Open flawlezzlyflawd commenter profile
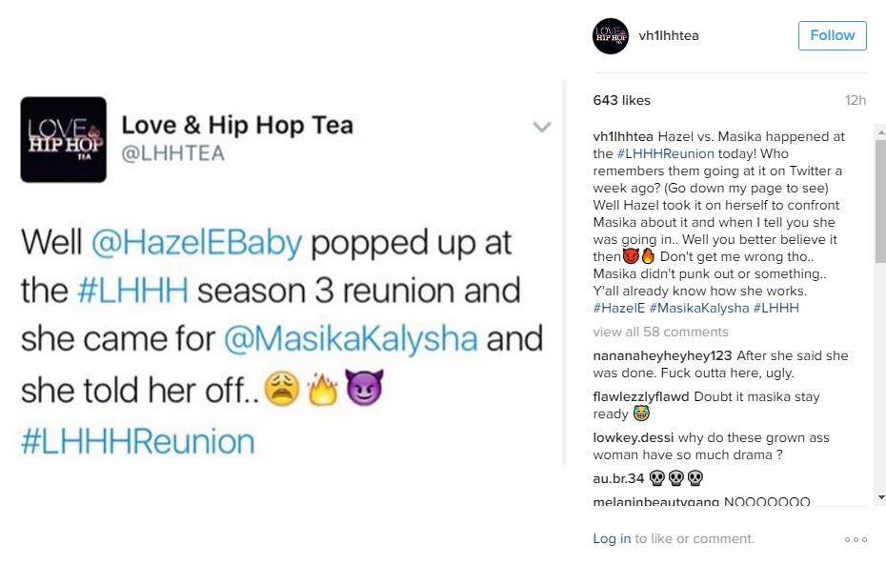Screen dimensions: 886x565 [x=641, y=396]
